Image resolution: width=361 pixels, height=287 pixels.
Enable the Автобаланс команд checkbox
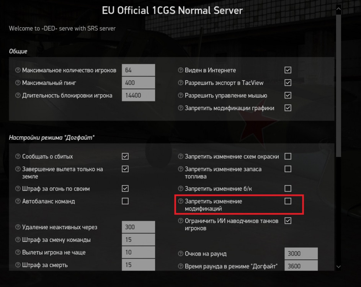(125, 201)
